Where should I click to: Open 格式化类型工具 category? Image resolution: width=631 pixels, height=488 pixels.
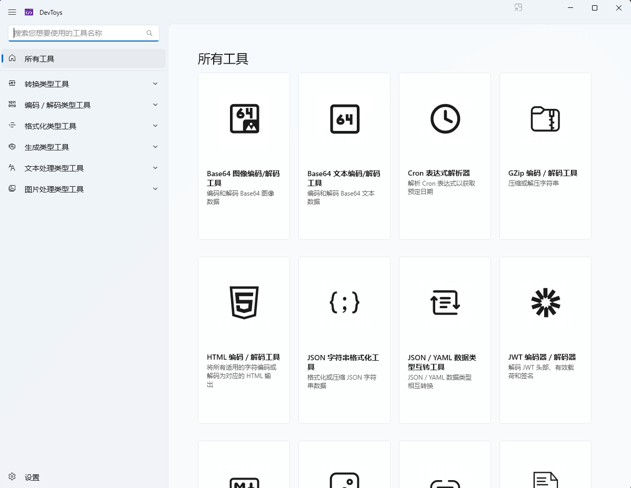tap(84, 126)
